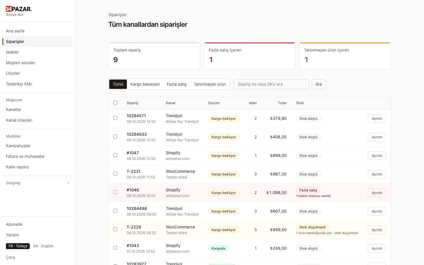Image resolution: width=424 pixels, height=265 pixels.
Task: Open Ayrıntı for order #1043
Action: click(x=377, y=249)
